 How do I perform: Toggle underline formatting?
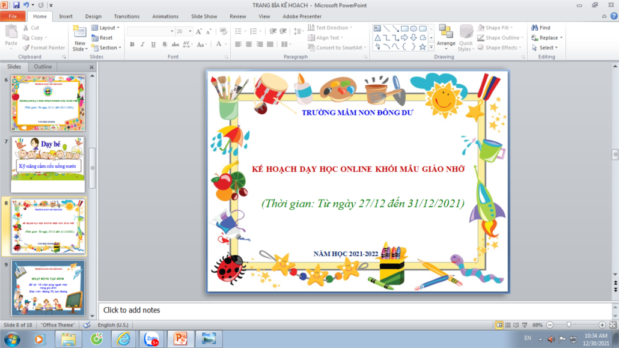click(153, 44)
